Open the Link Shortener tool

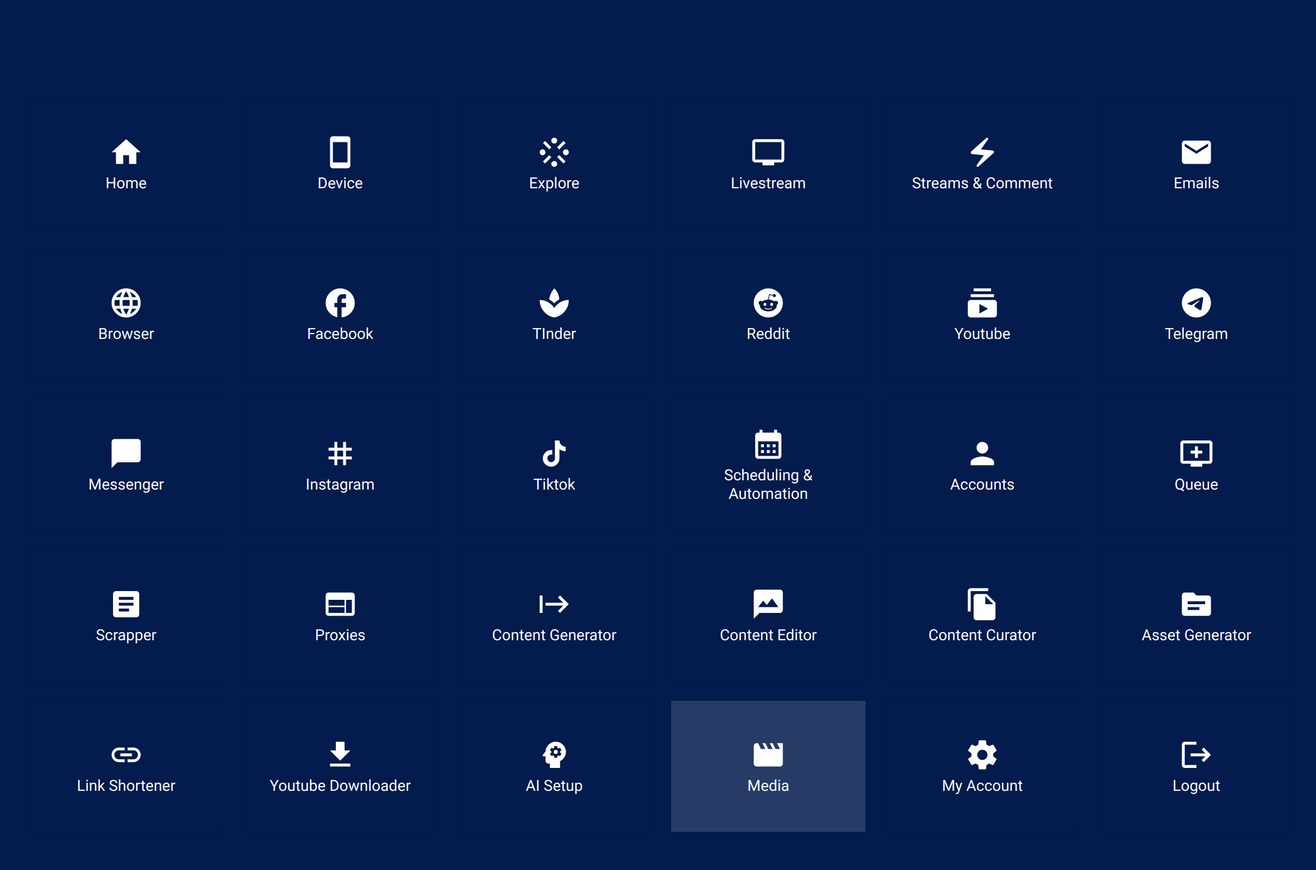pyautogui.click(x=126, y=766)
